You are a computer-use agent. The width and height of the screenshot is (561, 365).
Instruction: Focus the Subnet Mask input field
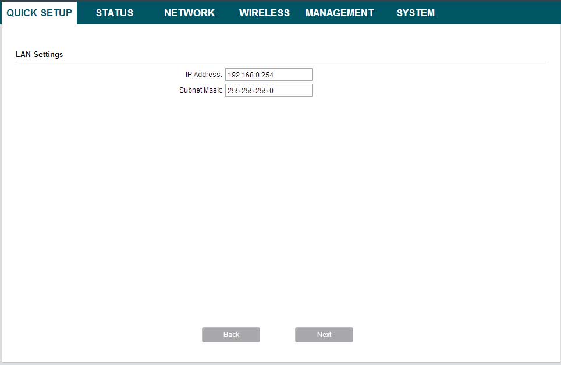(269, 90)
